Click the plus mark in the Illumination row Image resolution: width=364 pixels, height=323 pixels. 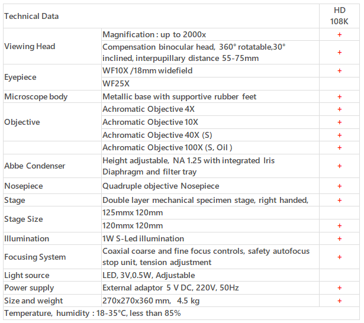(x=339, y=238)
